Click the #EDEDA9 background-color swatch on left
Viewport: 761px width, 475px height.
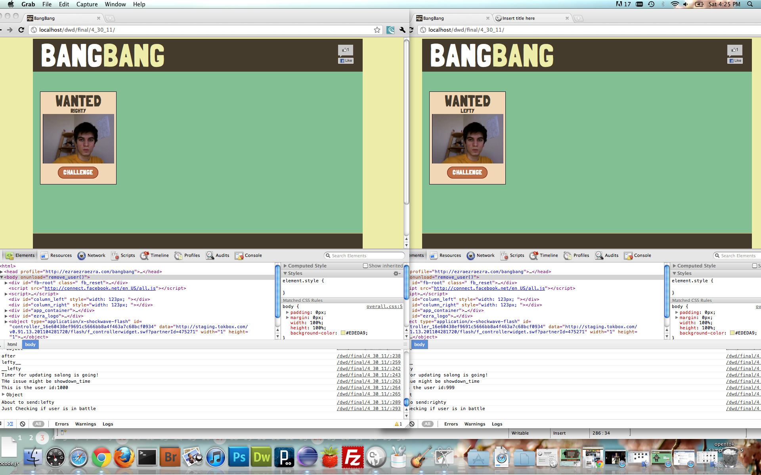tap(343, 333)
